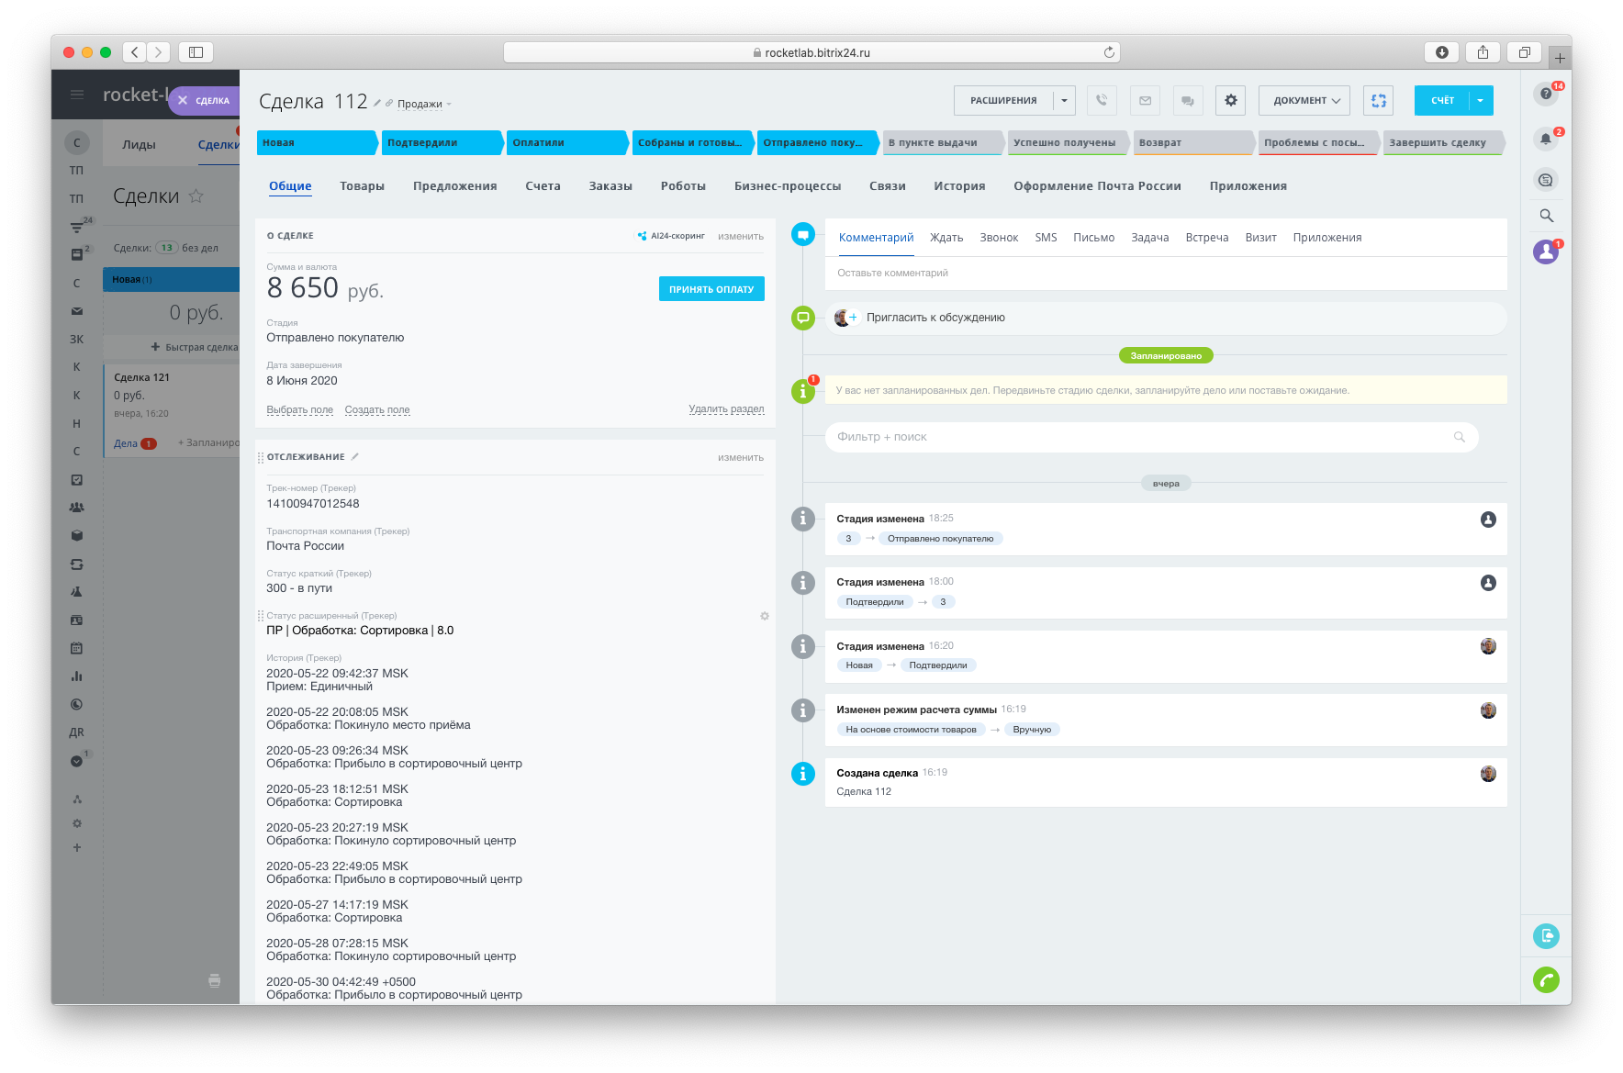1623x1073 pixels.
Task: Click the Safari share icon
Action: point(1483,52)
